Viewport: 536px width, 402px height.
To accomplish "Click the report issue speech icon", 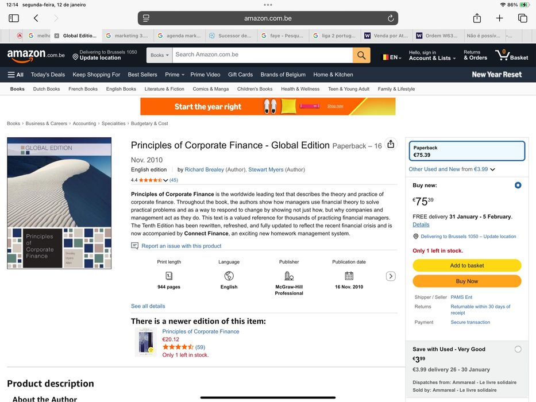I will coord(134,246).
